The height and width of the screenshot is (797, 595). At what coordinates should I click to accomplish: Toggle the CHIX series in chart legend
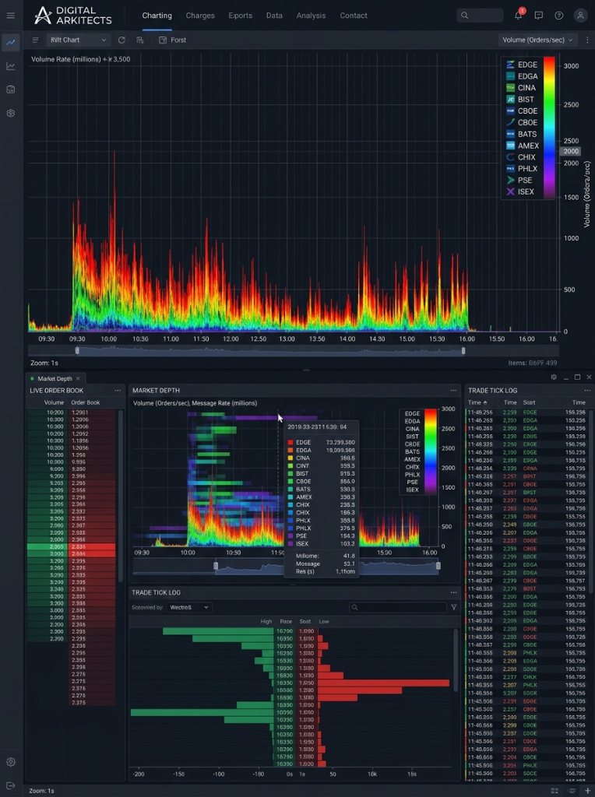521,157
